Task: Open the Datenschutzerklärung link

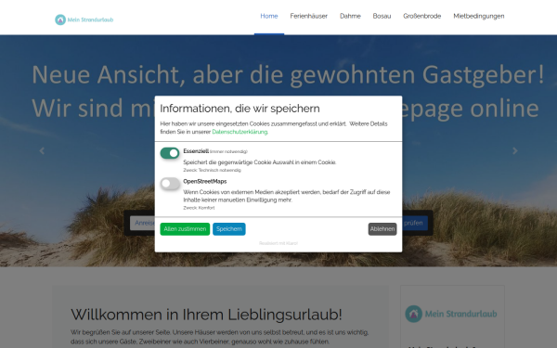Action: tap(240, 132)
